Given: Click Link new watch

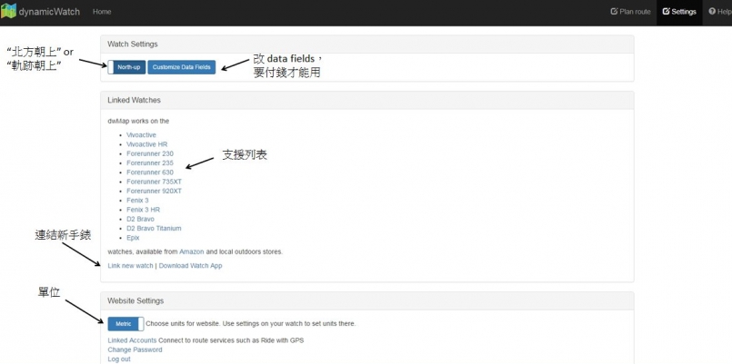Looking at the screenshot, I should [x=130, y=266].
